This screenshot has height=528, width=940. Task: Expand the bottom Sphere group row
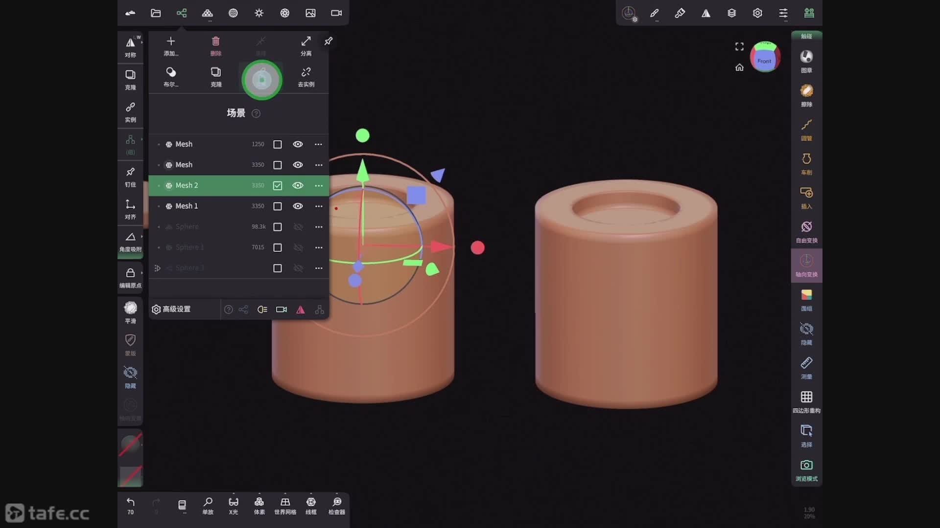pos(157,268)
